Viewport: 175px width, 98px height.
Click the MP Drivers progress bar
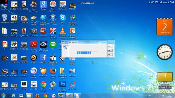[88, 53]
